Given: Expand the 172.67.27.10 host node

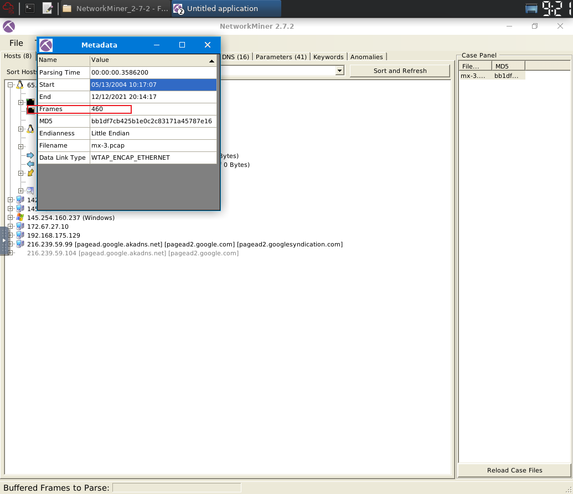Looking at the screenshot, I should (11, 226).
